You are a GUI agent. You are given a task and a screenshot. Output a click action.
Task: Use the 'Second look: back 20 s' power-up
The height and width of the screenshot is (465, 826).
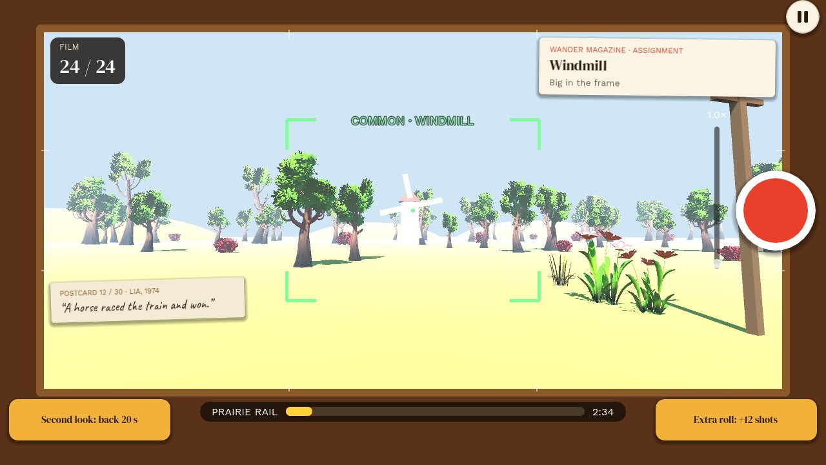tap(90, 420)
